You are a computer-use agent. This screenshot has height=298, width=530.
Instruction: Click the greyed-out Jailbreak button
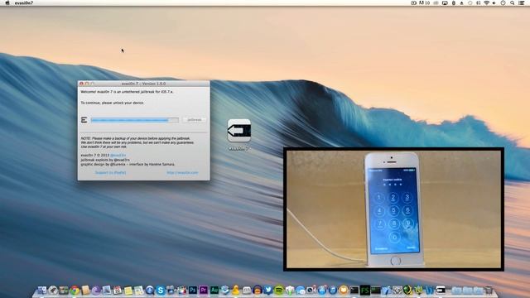pyautogui.click(x=195, y=119)
